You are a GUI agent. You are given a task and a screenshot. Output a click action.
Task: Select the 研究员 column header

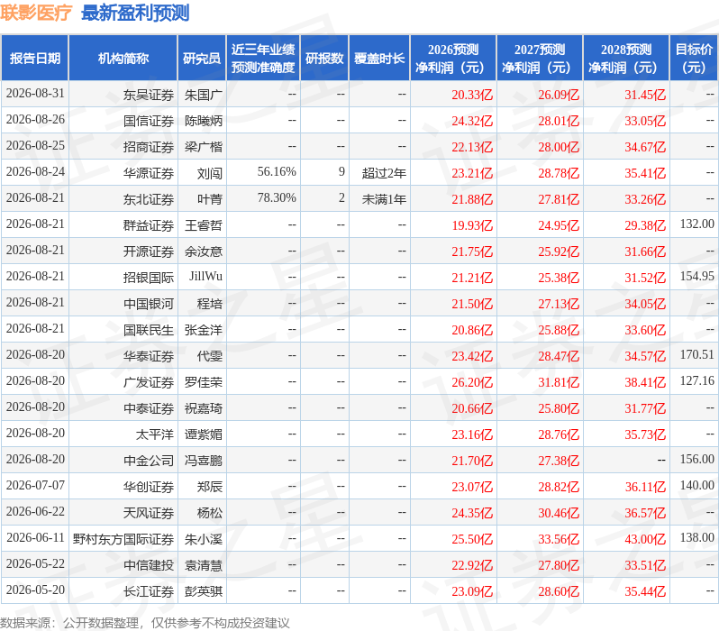click(202, 59)
